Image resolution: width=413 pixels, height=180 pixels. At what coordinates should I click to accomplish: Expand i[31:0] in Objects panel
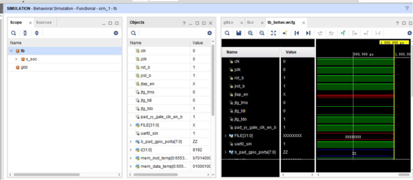point(131,150)
